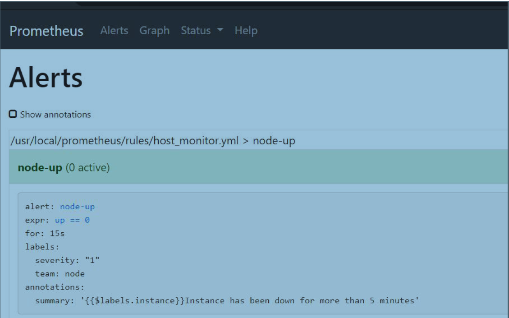Open the node-up alert name link
This screenshot has height=318, width=509.
coord(77,207)
